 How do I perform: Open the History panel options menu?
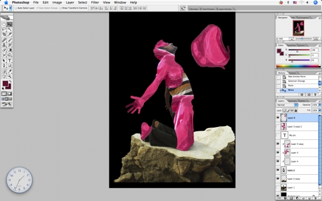click(x=319, y=73)
